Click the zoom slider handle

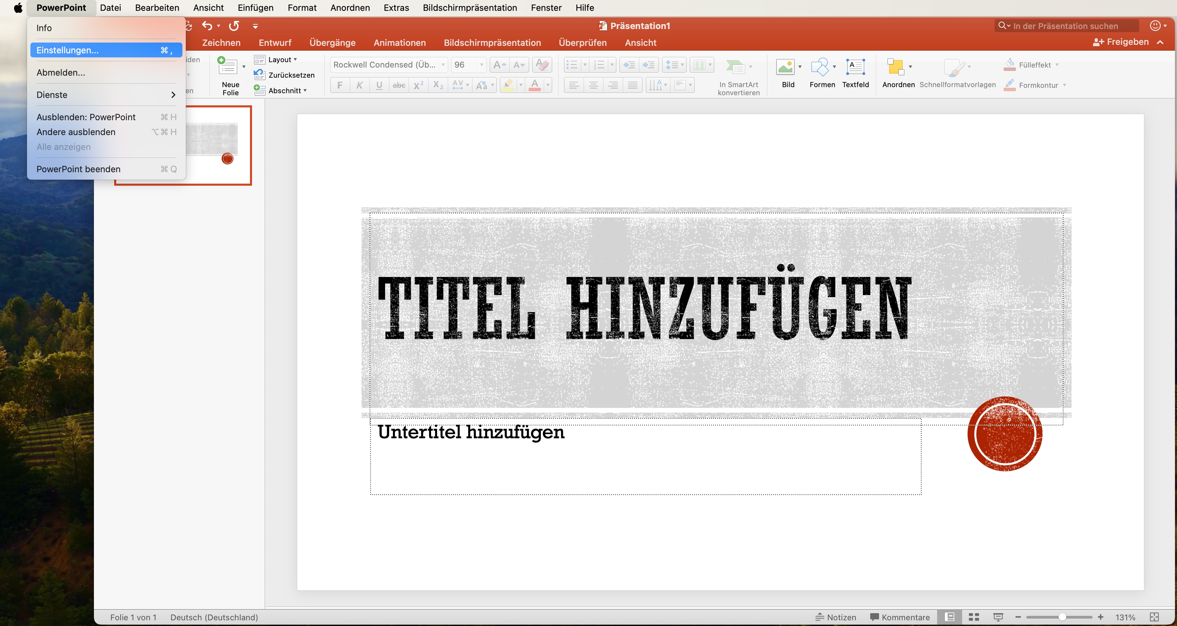[1062, 617]
